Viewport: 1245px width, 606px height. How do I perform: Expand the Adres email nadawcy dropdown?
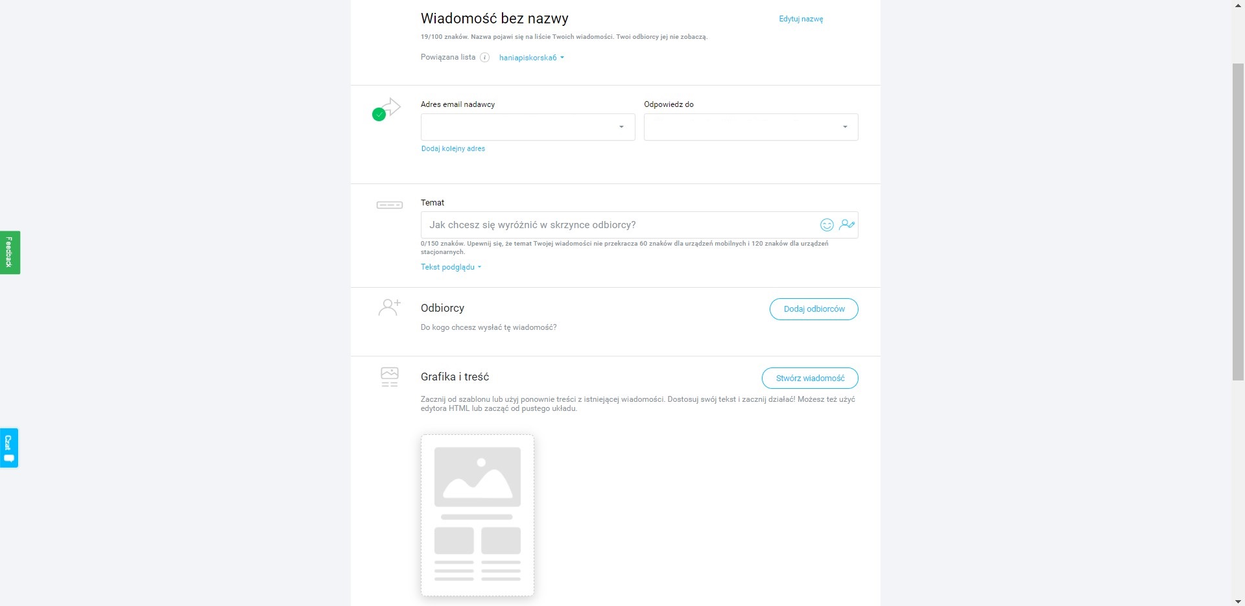tap(528, 127)
